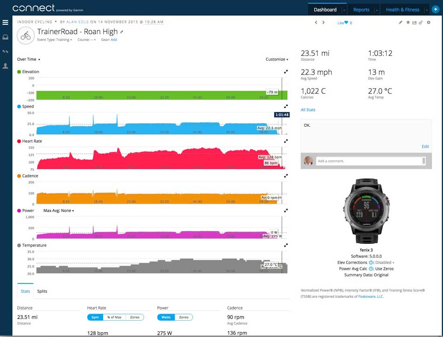Click the edit pencil in activity toolbar
Image resolution: width=443 pixels, height=337 pixels.
click(401, 22)
